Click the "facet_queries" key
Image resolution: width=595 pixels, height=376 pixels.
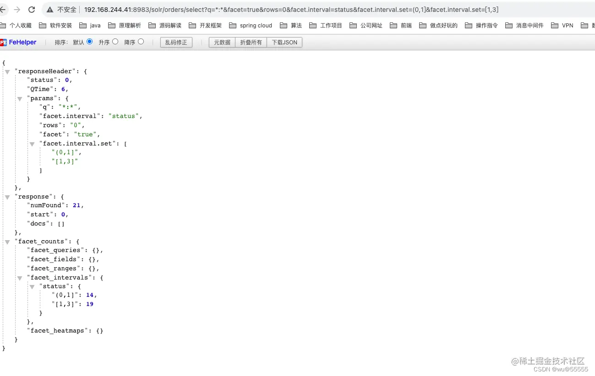point(55,250)
